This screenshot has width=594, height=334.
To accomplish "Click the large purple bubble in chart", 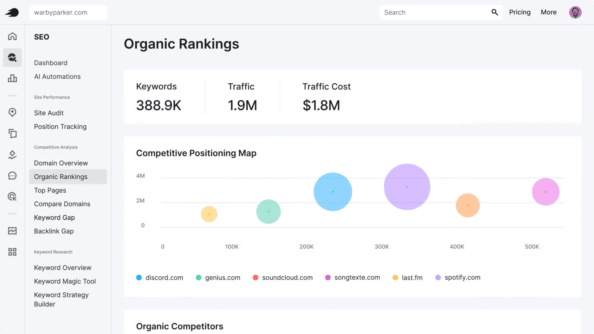I will [407, 187].
